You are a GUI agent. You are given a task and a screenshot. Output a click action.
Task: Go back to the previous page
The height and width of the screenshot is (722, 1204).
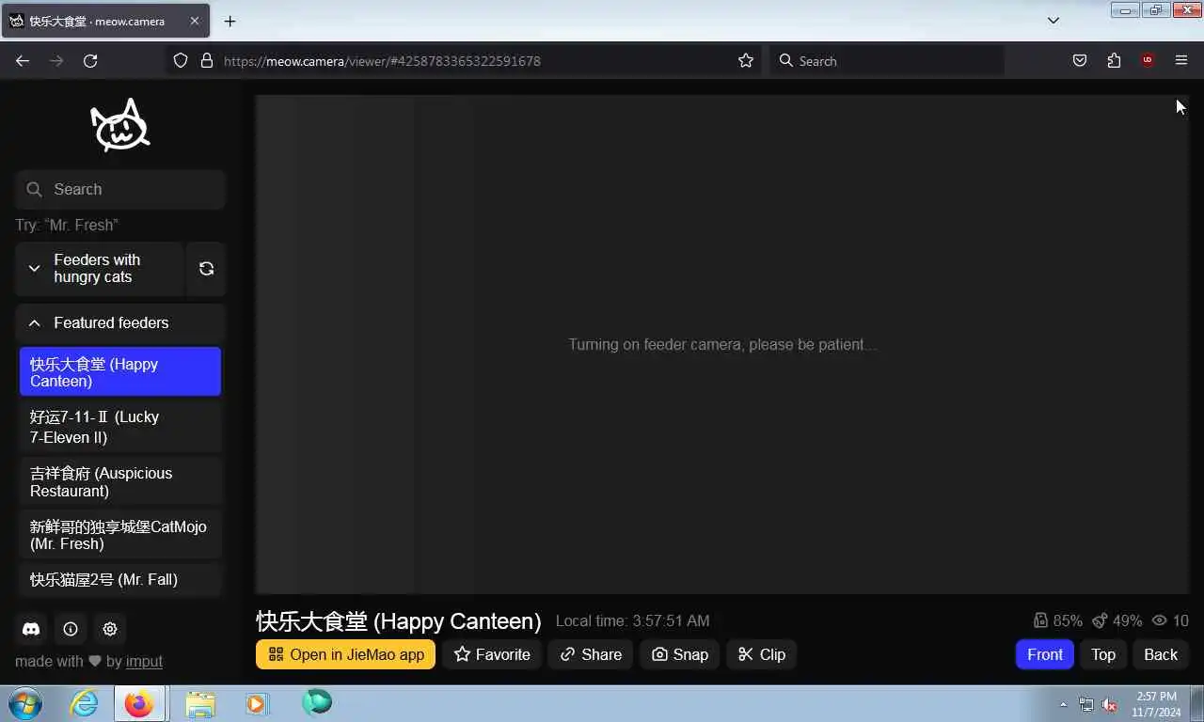(x=23, y=61)
